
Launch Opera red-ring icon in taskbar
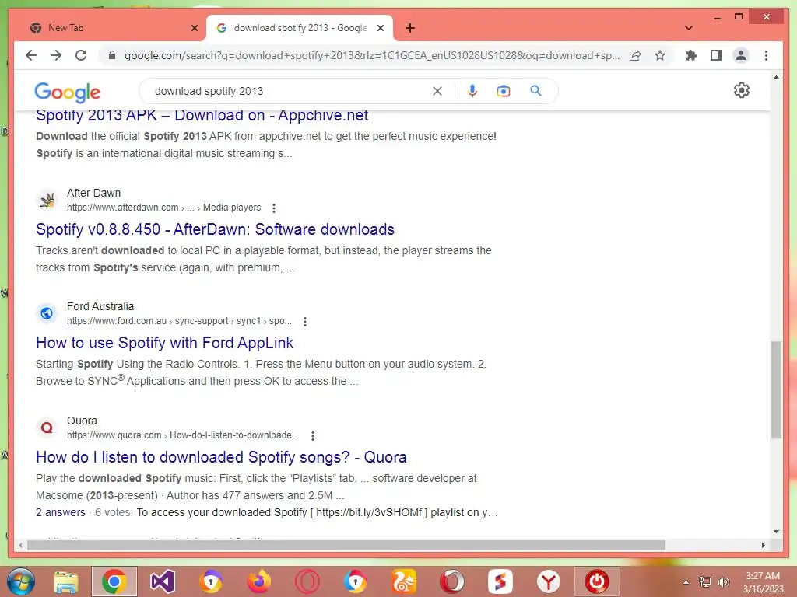point(307,581)
